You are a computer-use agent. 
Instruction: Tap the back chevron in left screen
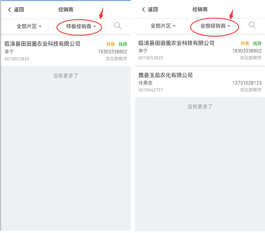point(9,10)
